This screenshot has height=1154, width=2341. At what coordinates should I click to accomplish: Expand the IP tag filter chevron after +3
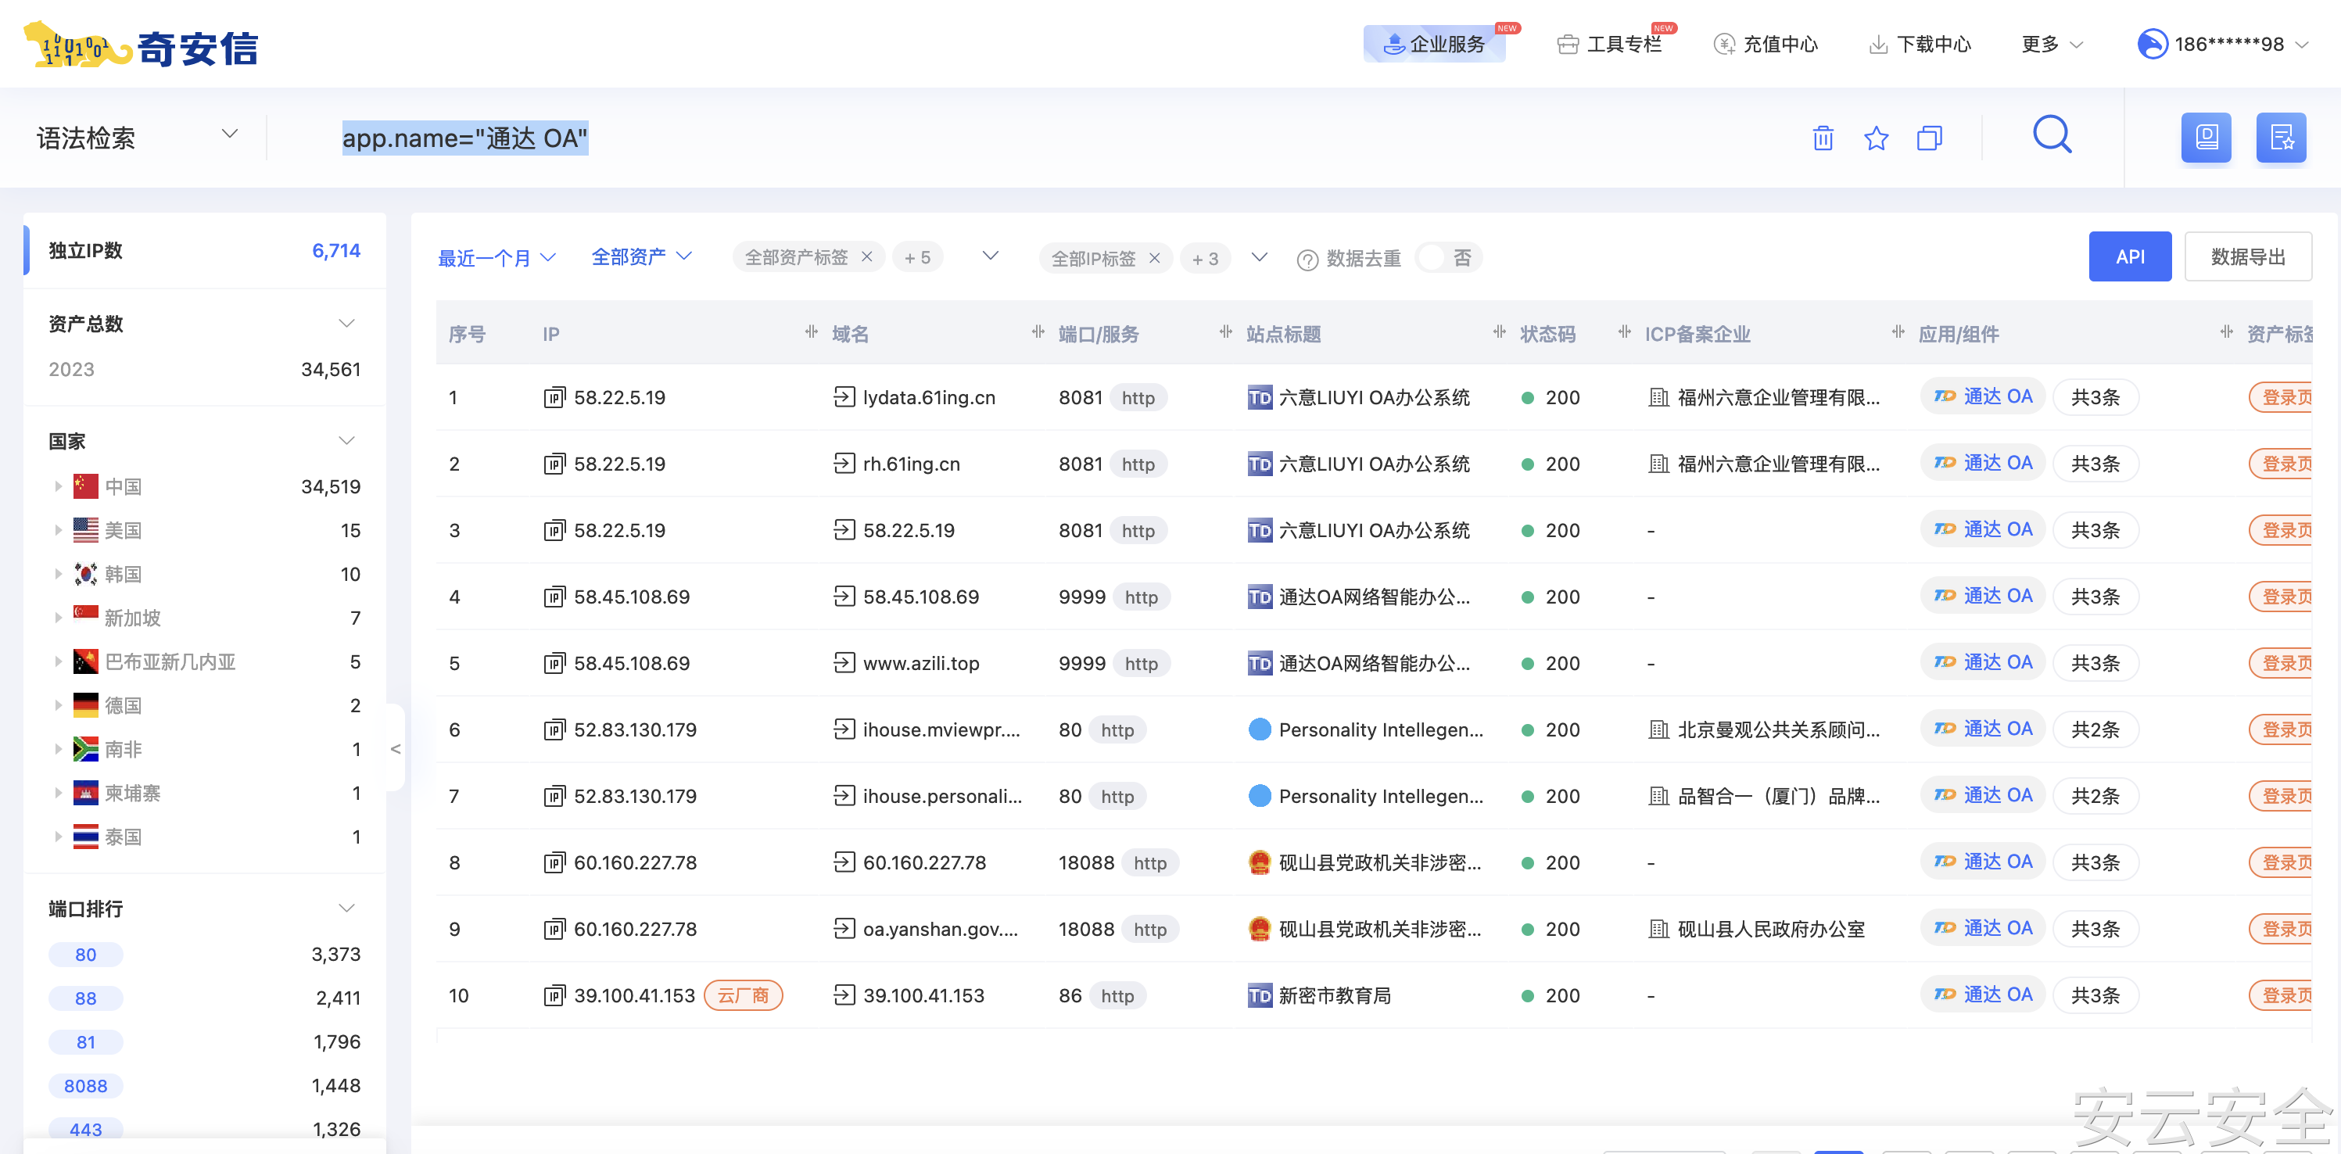(1259, 257)
